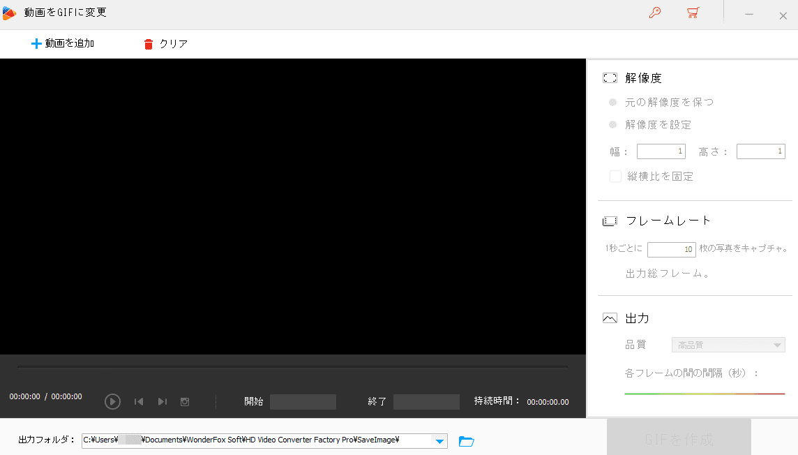Screen dimensions: 798x455
Task: Click the 出力 output picture icon
Action: point(610,318)
